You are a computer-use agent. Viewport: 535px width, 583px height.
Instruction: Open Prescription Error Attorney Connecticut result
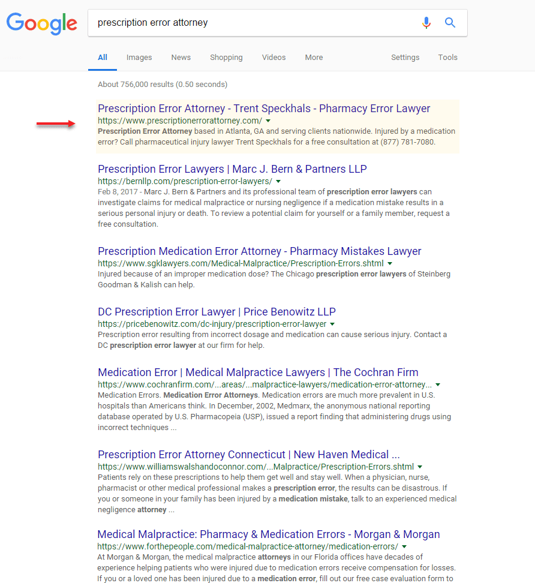pyautogui.click(x=249, y=455)
